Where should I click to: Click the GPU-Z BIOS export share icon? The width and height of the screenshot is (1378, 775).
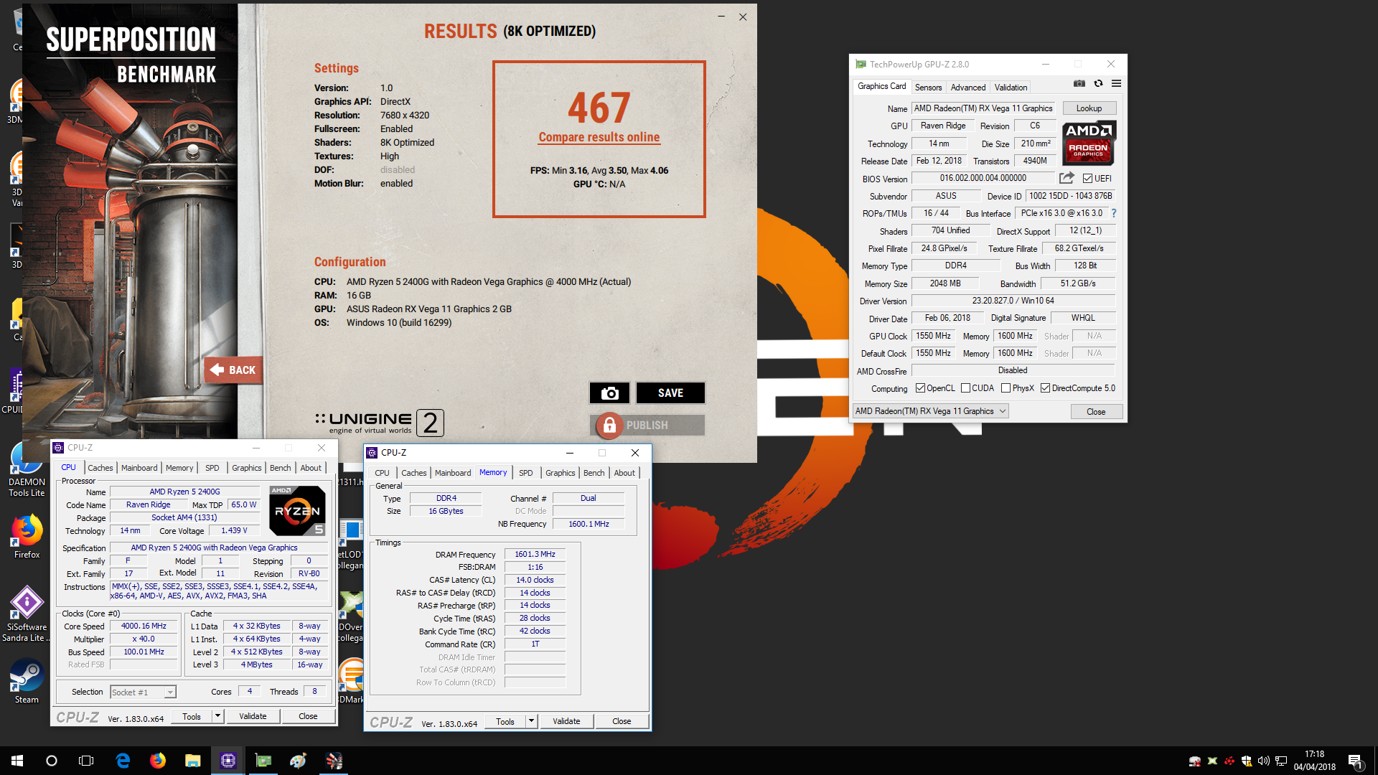pos(1067,178)
